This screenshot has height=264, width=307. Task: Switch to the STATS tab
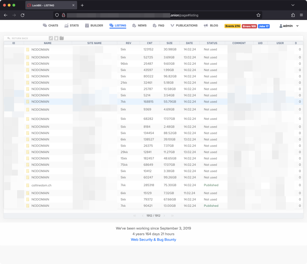[x=71, y=25]
